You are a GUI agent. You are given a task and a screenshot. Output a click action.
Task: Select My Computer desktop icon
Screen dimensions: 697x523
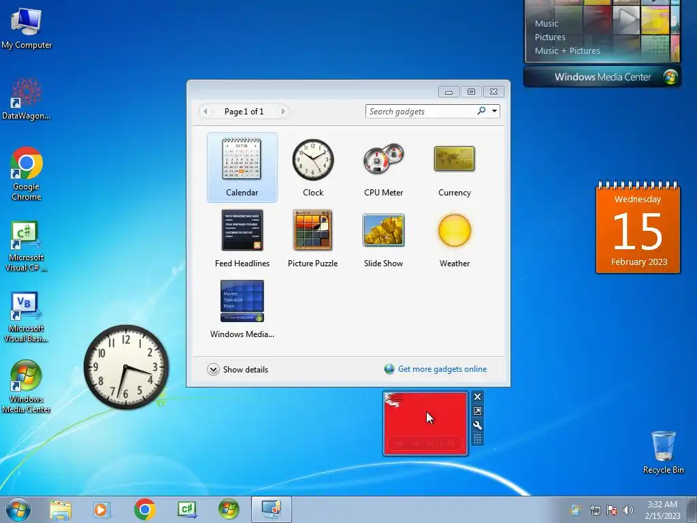27,28
